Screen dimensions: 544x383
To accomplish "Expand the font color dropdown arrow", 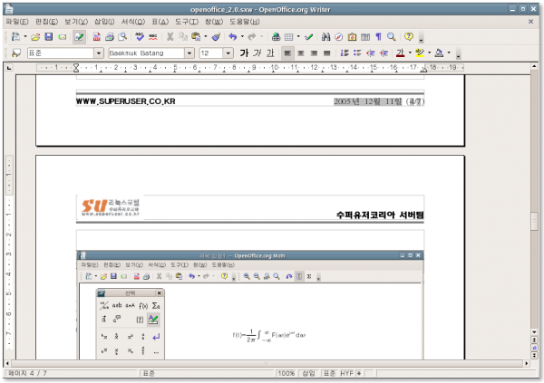I will click(410, 53).
